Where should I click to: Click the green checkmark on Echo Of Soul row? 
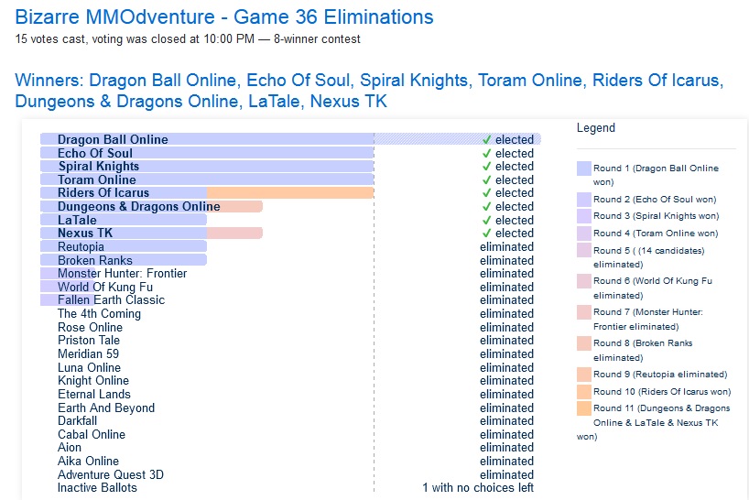tap(487, 153)
